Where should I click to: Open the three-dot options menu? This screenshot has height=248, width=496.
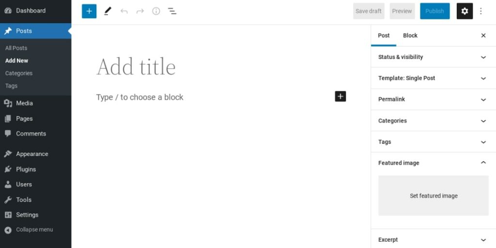click(x=480, y=11)
